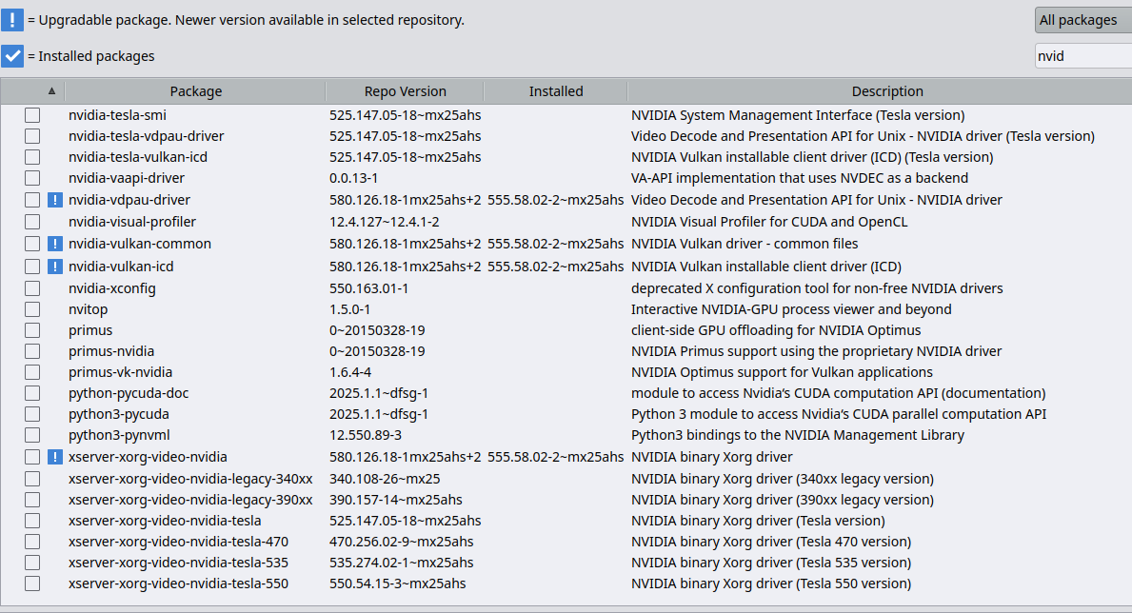Click the Description column header
Image resolution: width=1132 pixels, height=613 pixels.
pos(886,91)
